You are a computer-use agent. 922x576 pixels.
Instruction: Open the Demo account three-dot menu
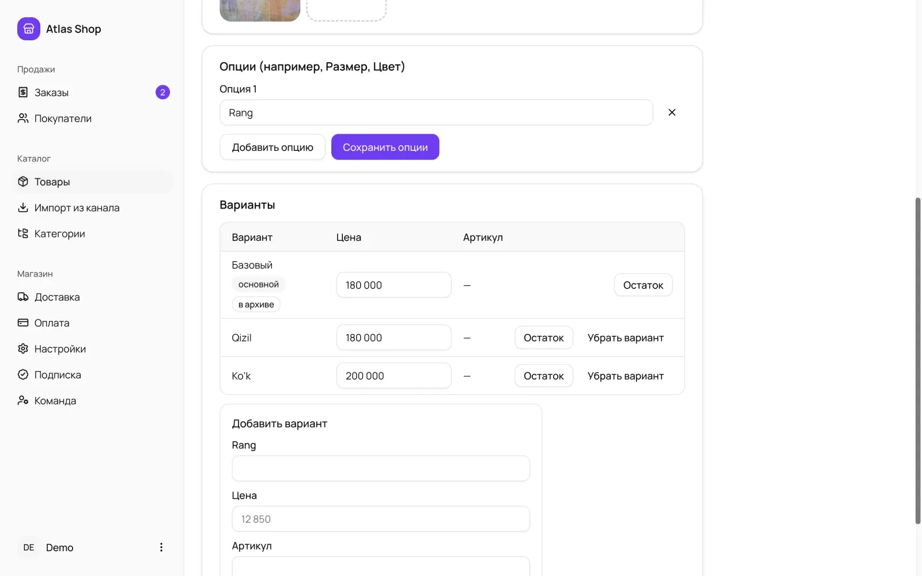tap(161, 547)
